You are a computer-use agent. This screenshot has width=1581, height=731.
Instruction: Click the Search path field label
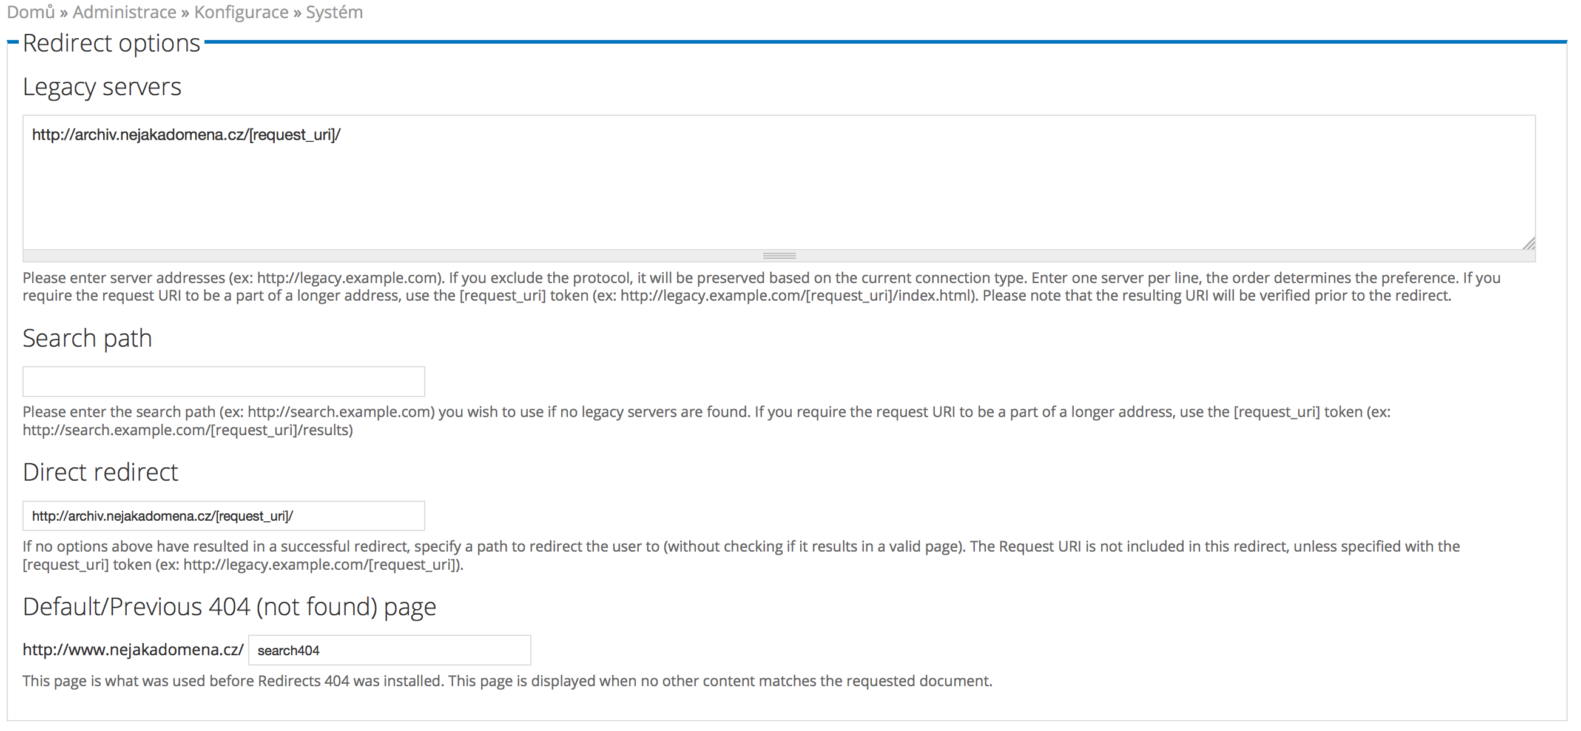pyautogui.click(x=87, y=338)
